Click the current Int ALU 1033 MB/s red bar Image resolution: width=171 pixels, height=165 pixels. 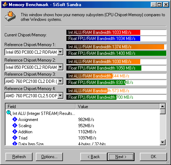103,32
